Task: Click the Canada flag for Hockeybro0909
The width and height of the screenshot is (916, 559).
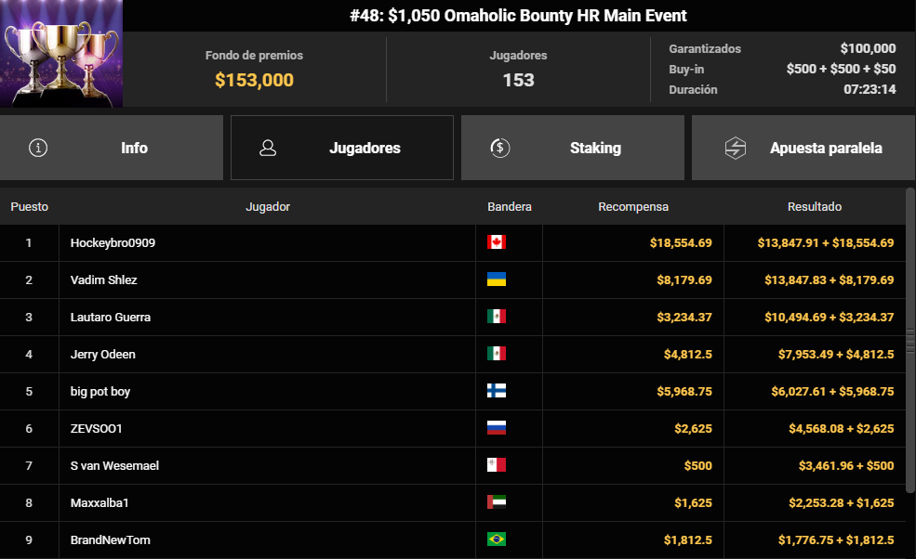Action: click(497, 242)
